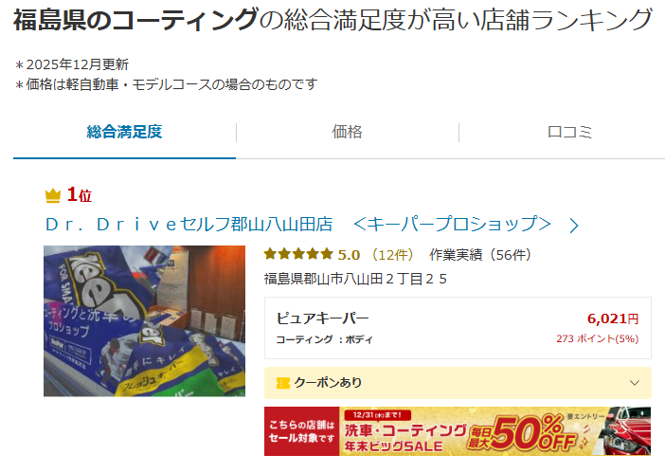Click the gold crown rank icon
Image resolution: width=665 pixels, height=473 pixels.
[53, 195]
